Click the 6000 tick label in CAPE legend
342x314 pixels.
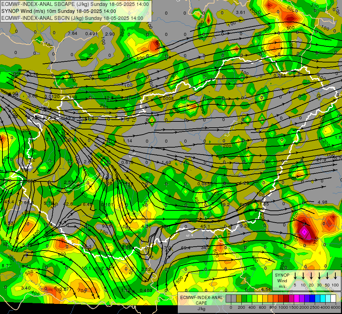click(336, 307)
